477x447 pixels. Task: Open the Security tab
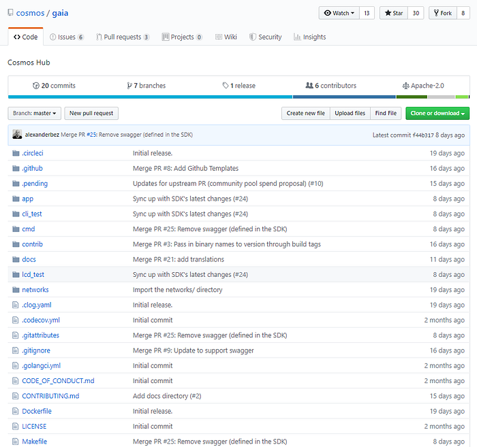click(x=266, y=37)
